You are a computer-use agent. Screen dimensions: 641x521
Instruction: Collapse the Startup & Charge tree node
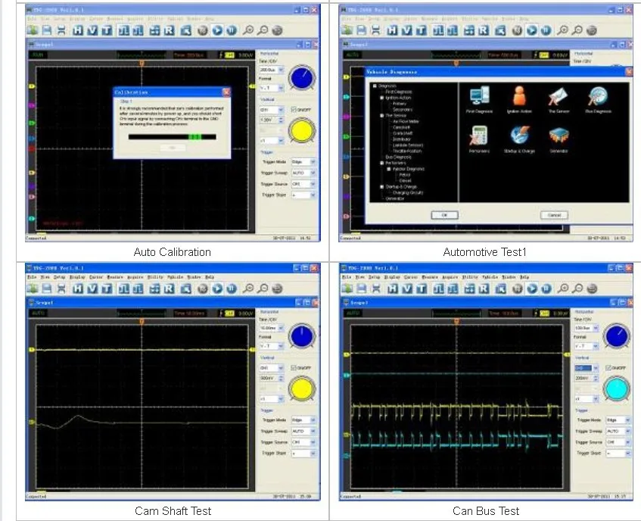point(382,186)
